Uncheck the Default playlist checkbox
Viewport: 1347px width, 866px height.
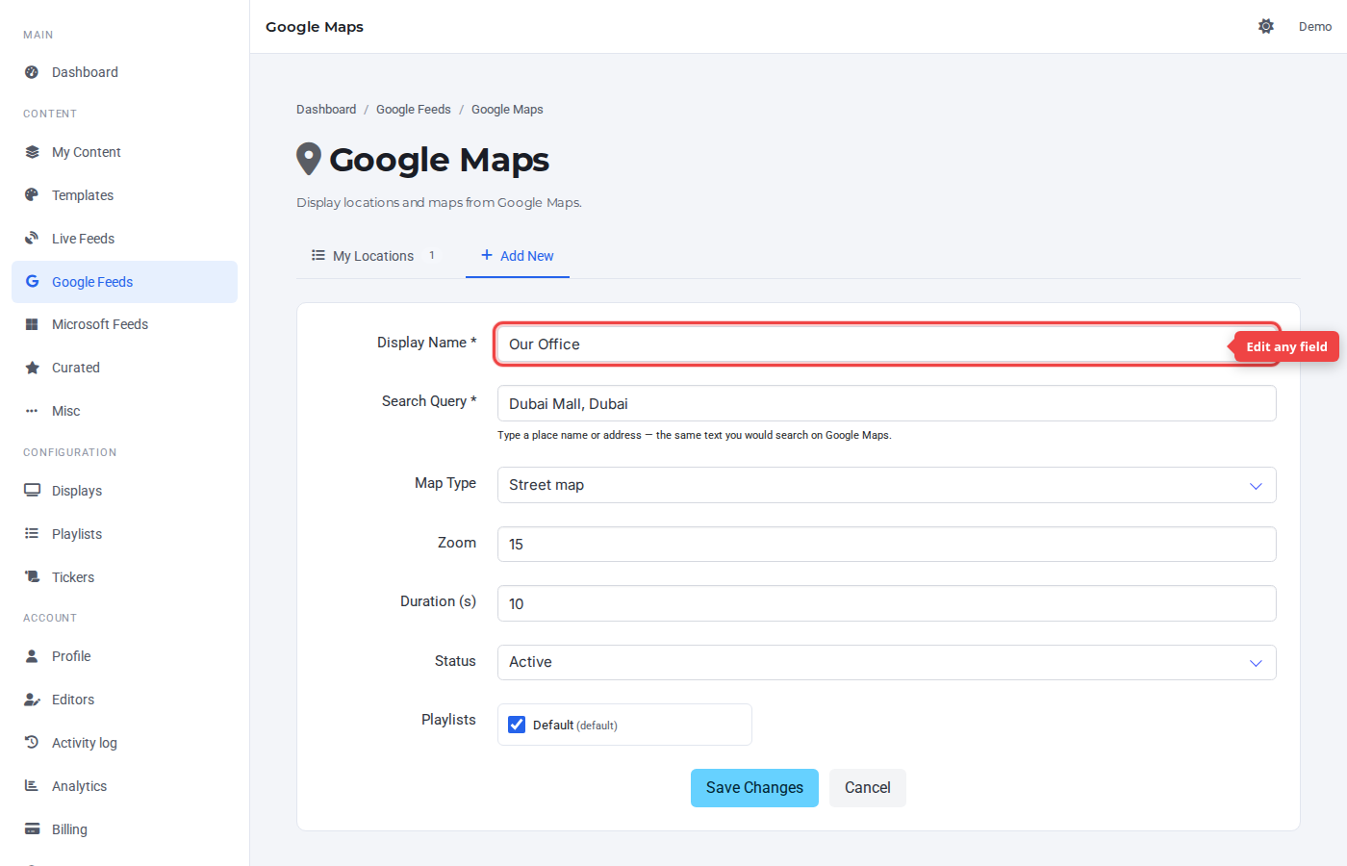click(517, 725)
